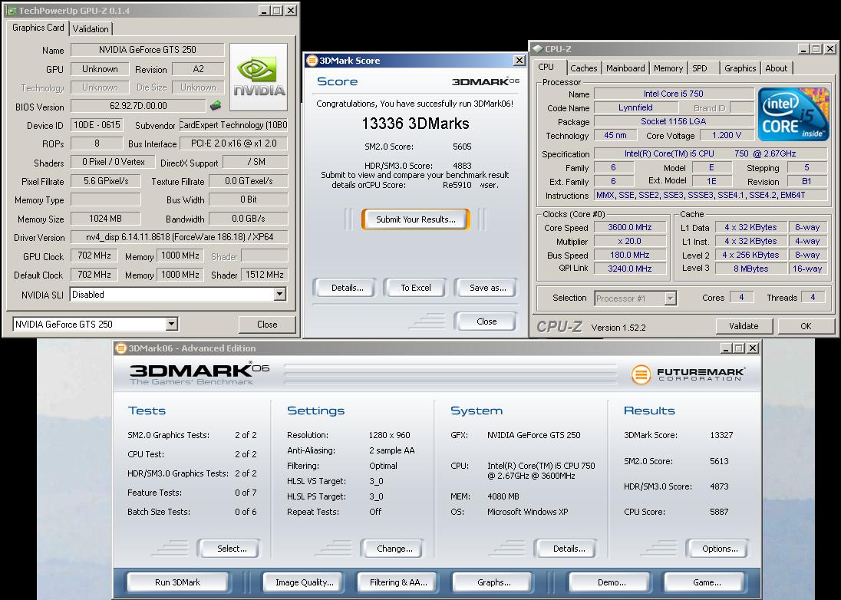Click the Default Clock Shader value 1512 MHz
This screenshot has width=841, height=600.
click(265, 275)
